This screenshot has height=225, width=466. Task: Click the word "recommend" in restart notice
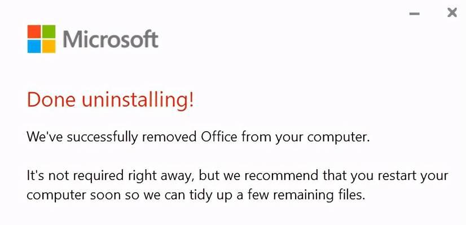pos(281,175)
